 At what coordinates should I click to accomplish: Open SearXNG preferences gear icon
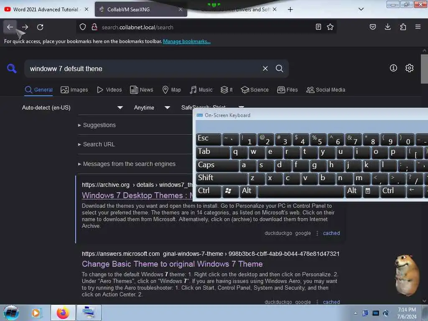(409, 68)
